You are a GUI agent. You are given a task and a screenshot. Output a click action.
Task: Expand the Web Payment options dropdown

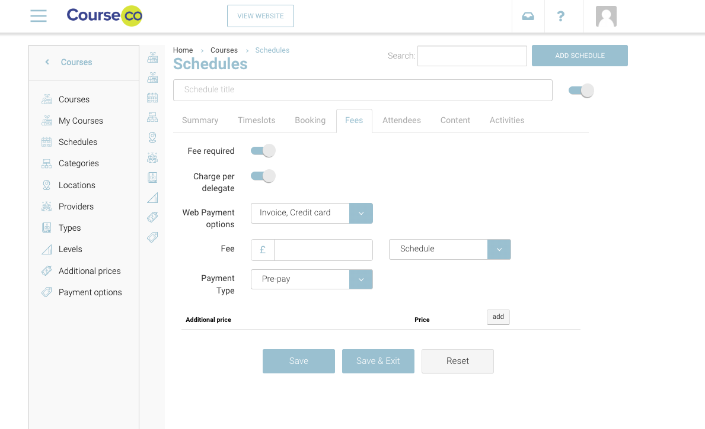[361, 213]
